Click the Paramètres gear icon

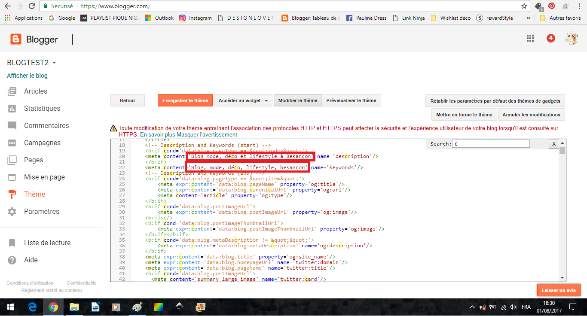pyautogui.click(x=12, y=211)
